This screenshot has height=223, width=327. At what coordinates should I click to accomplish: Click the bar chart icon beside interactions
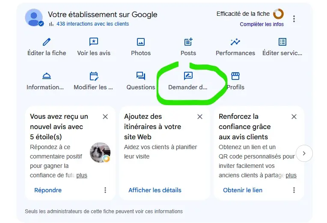point(51,24)
